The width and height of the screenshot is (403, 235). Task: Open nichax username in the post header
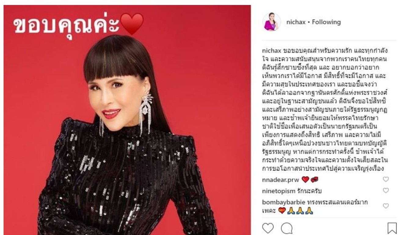point(296,22)
